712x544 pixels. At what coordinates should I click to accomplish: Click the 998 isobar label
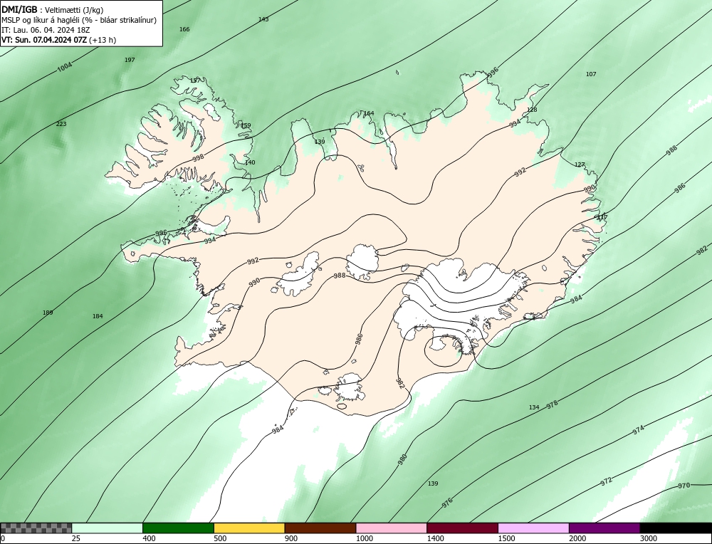click(x=198, y=158)
